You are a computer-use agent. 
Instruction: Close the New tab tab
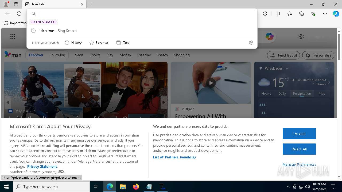82,4
